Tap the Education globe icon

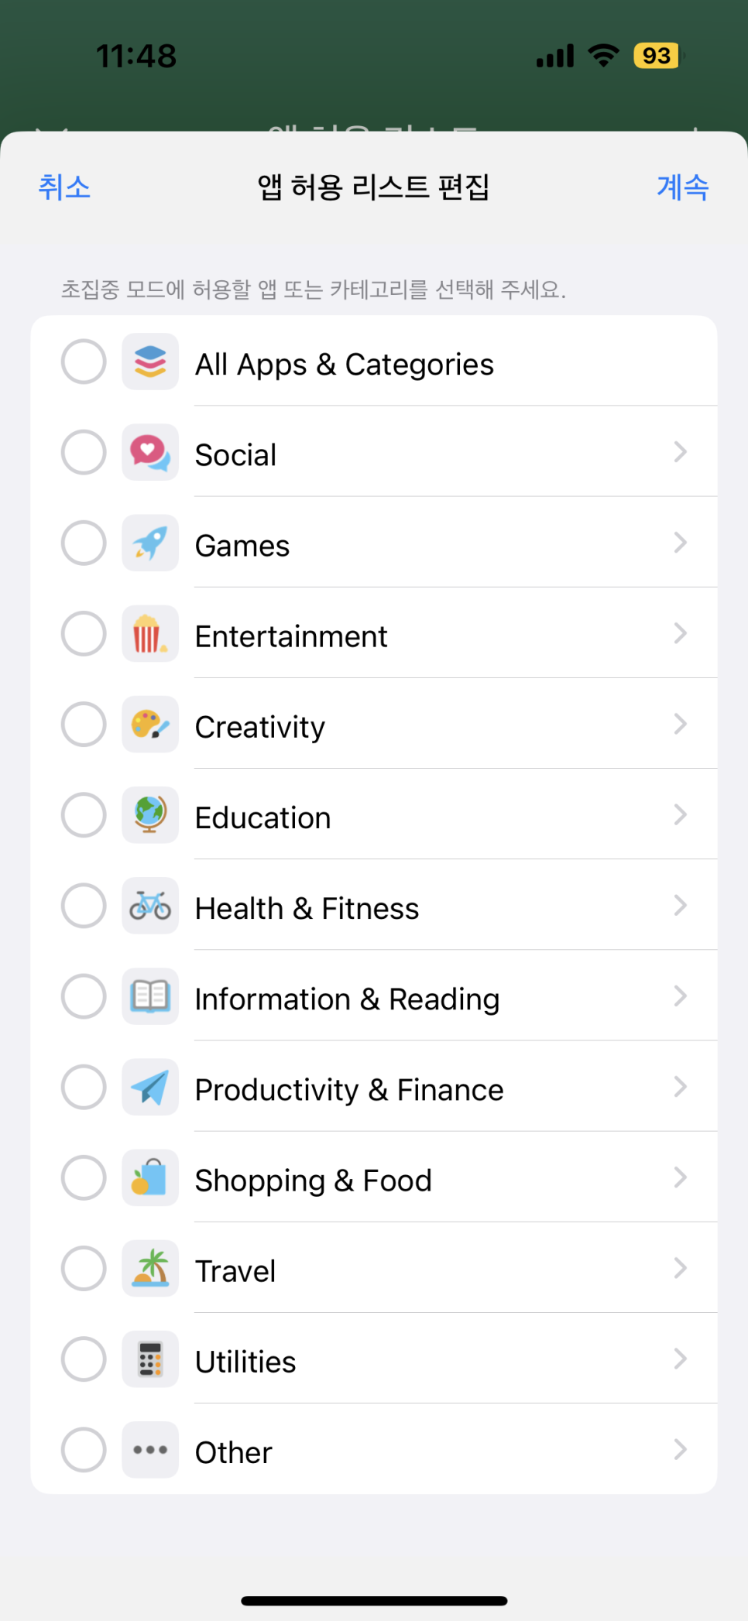tap(150, 815)
